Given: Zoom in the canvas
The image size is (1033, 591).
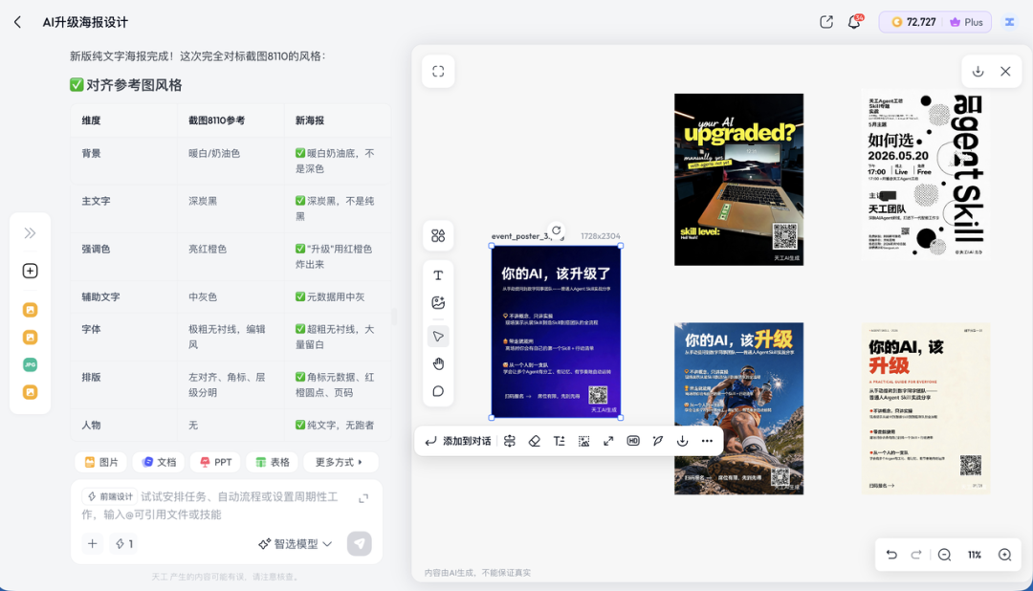Looking at the screenshot, I should coord(1004,555).
